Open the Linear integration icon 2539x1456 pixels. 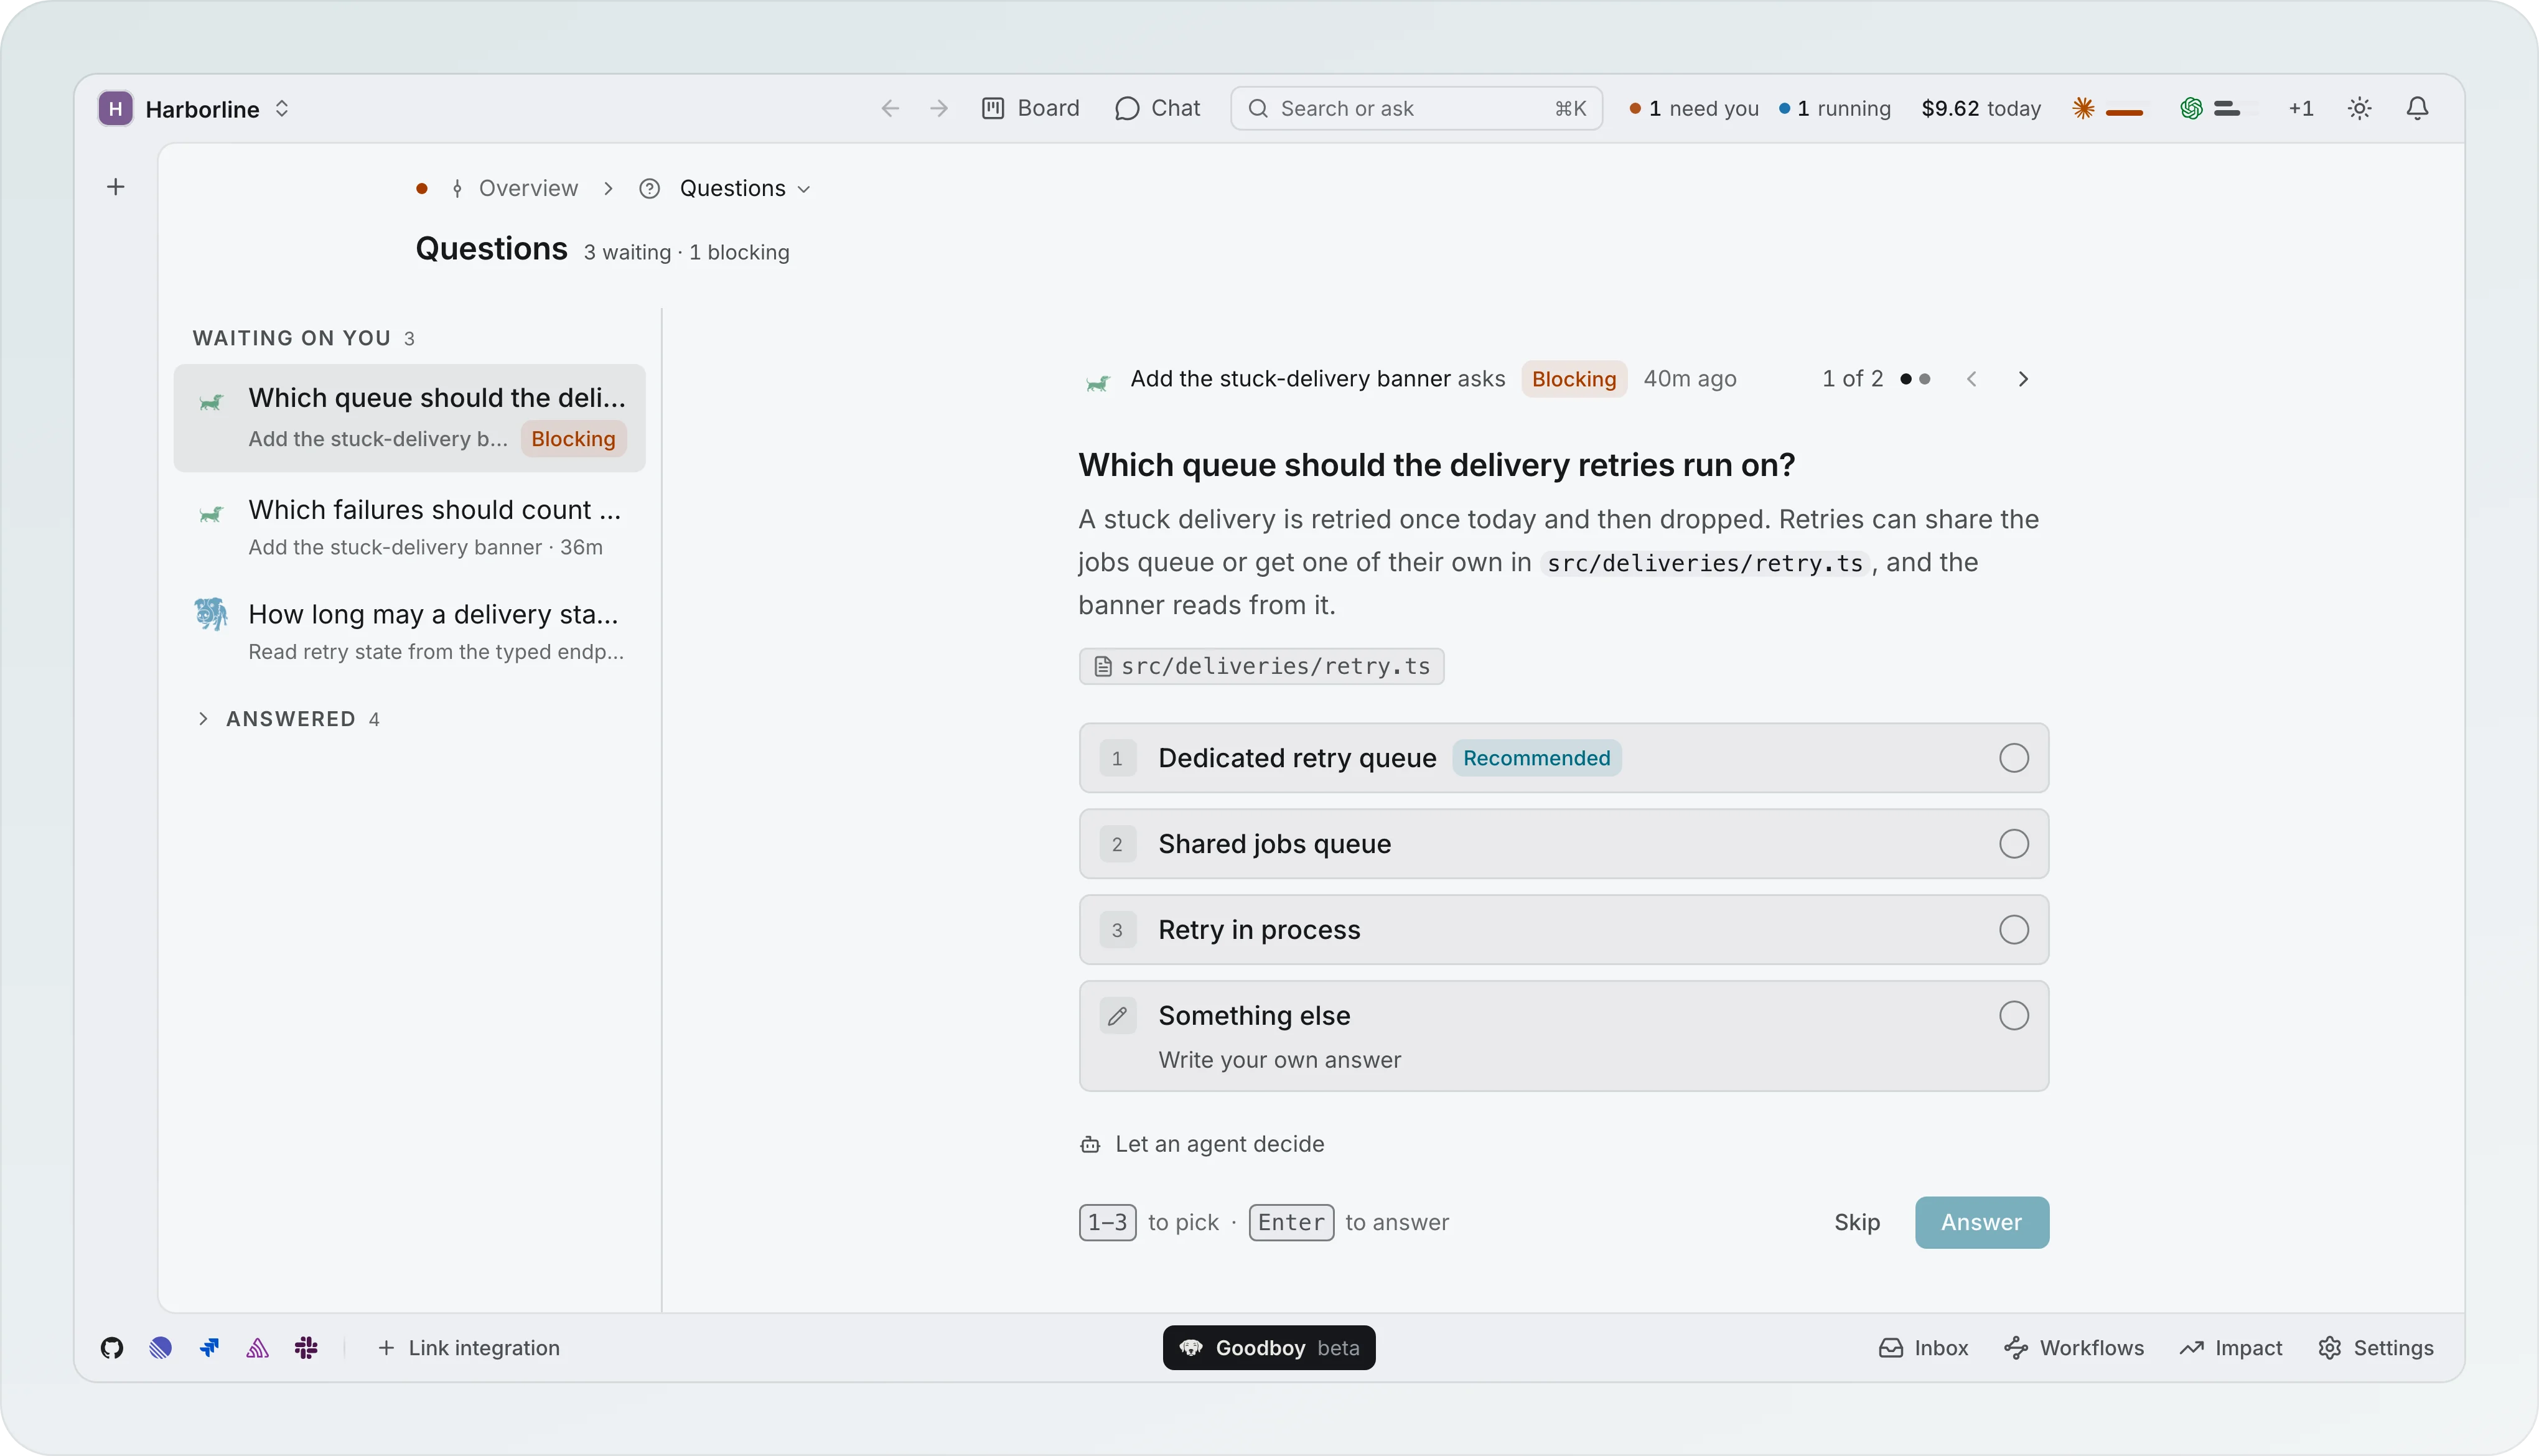click(x=160, y=1348)
